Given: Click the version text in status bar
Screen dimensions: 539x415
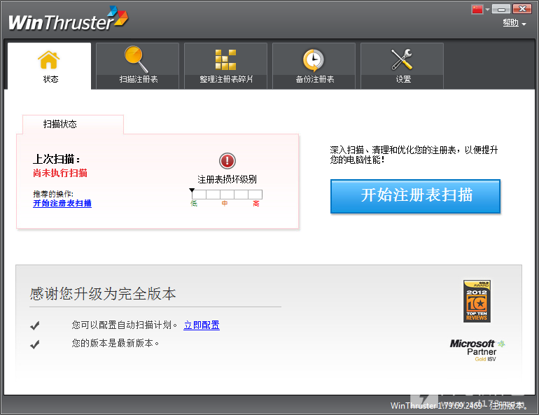Looking at the screenshot, I should tap(459, 406).
